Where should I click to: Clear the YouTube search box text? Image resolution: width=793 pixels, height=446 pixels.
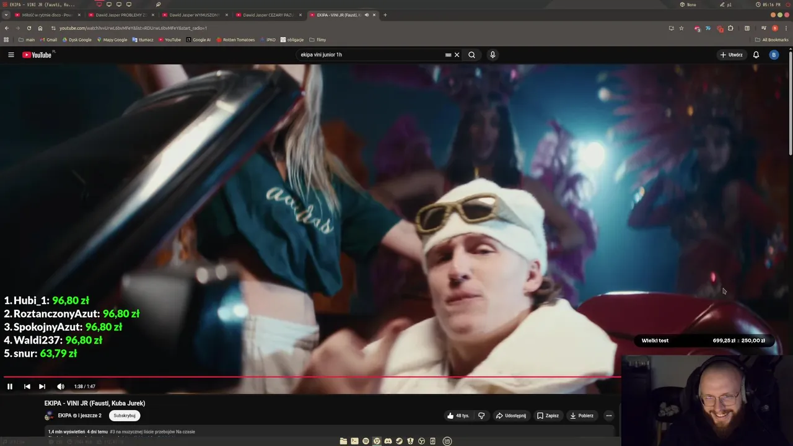[457, 55]
